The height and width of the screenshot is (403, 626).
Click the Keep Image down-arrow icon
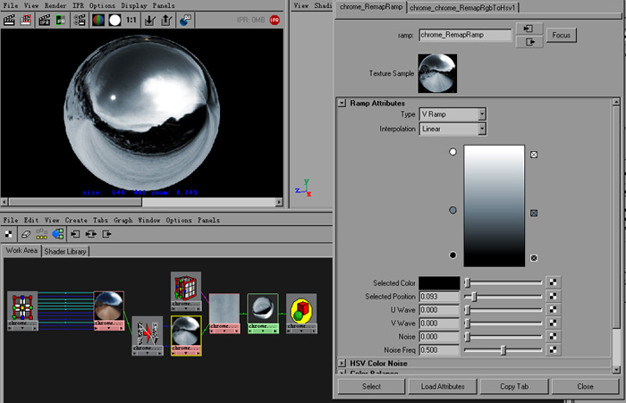click(x=150, y=20)
